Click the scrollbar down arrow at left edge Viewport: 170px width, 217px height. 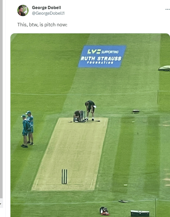(x=1, y=203)
